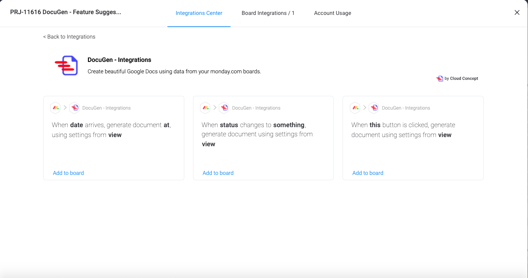Click 'by Cloud Concept' vendor text
The image size is (528, 278).
(x=461, y=79)
